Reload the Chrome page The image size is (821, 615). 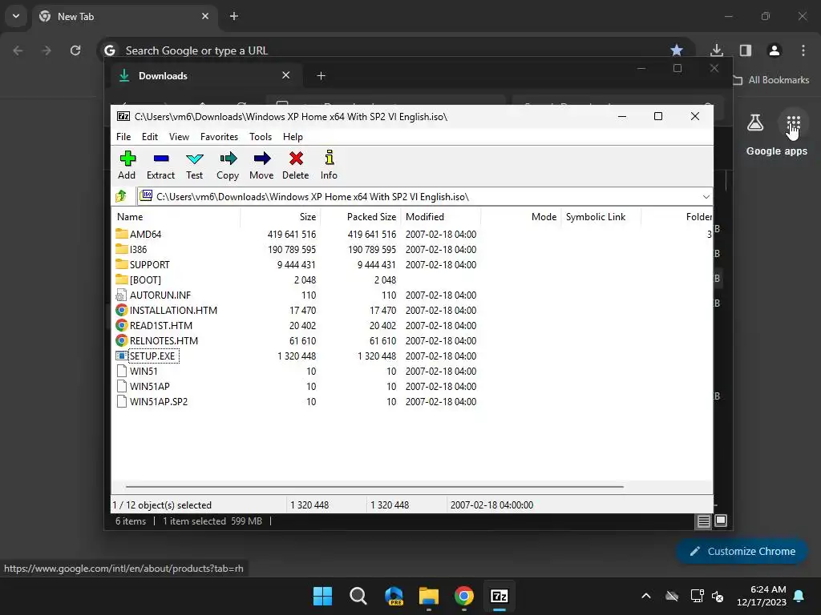[x=75, y=50]
